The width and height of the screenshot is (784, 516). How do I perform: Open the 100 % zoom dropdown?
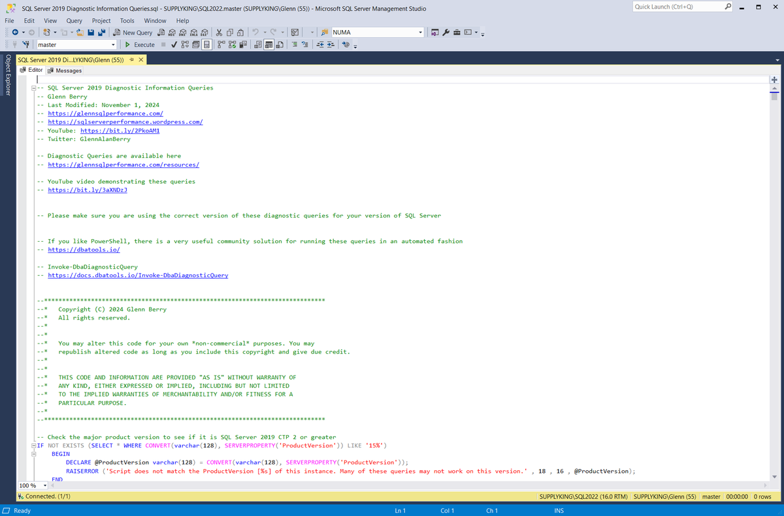[x=45, y=486]
